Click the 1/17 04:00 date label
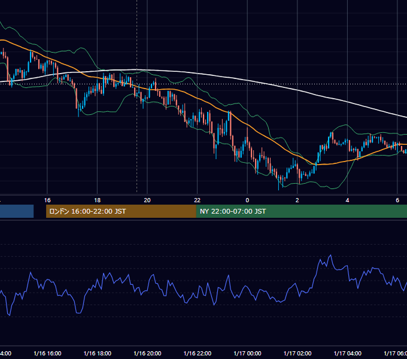Image resolution: width=407 pixels, height=359 pixels. click(348, 353)
